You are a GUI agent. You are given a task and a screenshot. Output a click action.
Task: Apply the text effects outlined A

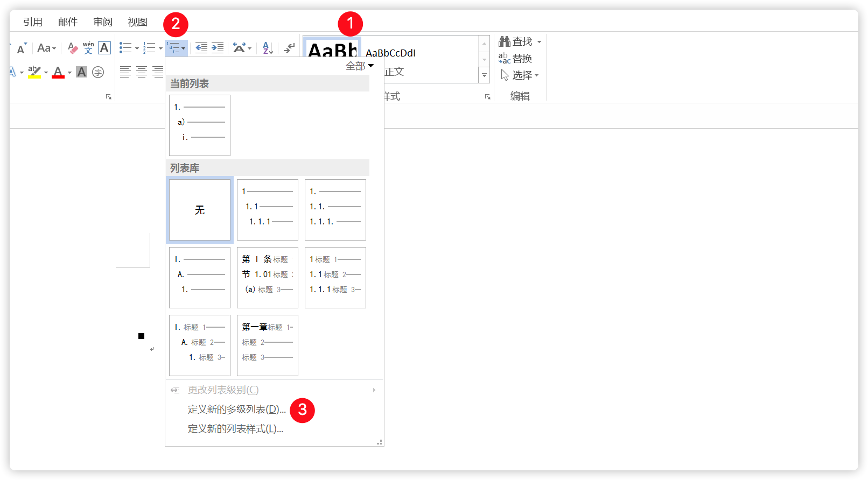click(x=13, y=72)
